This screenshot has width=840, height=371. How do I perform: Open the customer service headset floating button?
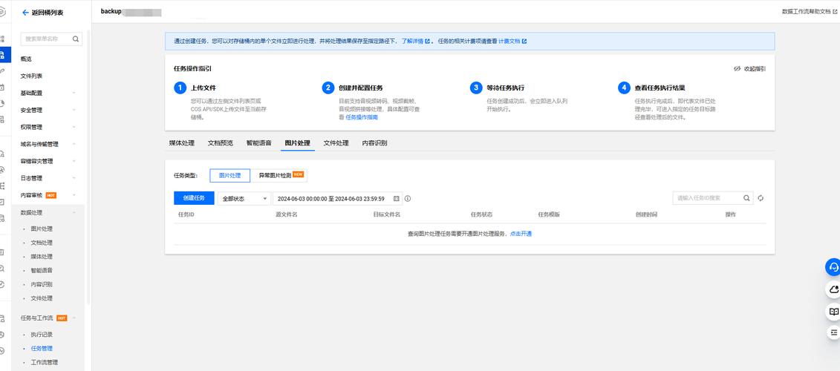point(833,266)
